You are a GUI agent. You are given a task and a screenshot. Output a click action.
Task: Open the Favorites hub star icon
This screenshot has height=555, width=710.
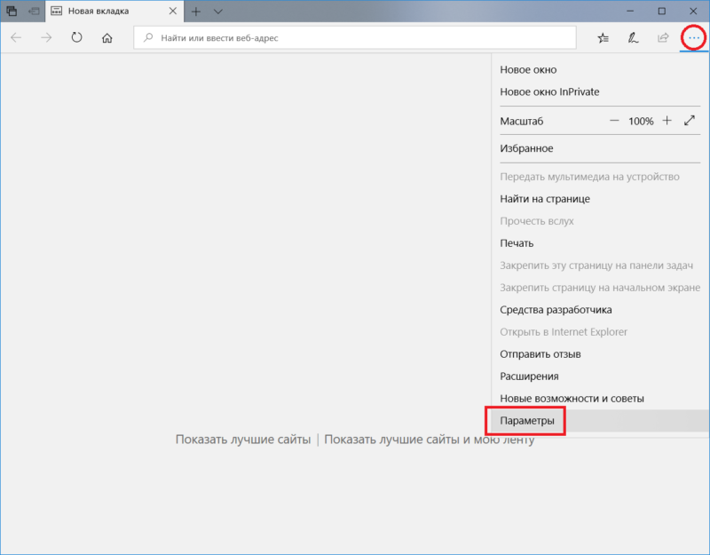point(603,38)
